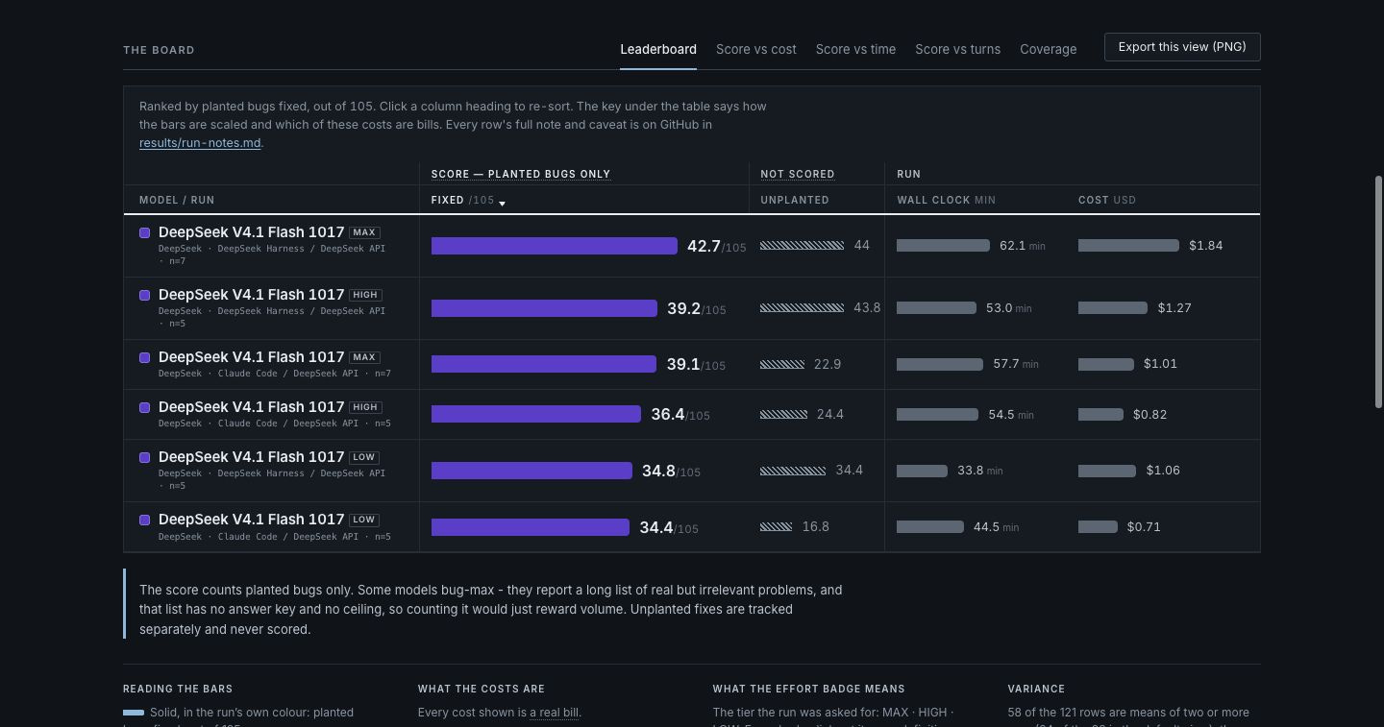Click the $1.84 cost value
1384x727 pixels.
click(x=1205, y=246)
